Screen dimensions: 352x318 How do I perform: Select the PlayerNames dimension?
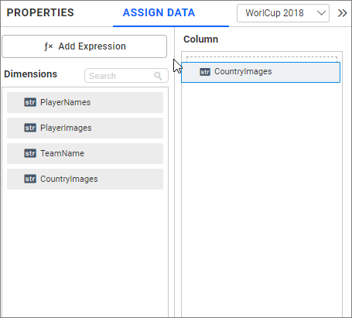coord(85,102)
